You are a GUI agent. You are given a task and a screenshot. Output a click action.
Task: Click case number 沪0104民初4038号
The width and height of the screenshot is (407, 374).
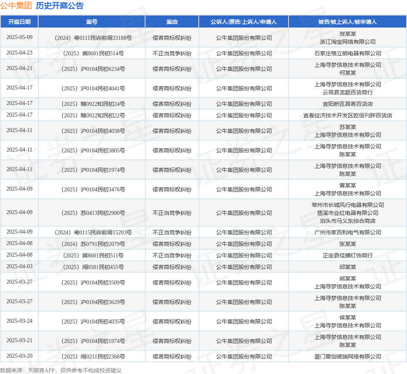point(93,131)
